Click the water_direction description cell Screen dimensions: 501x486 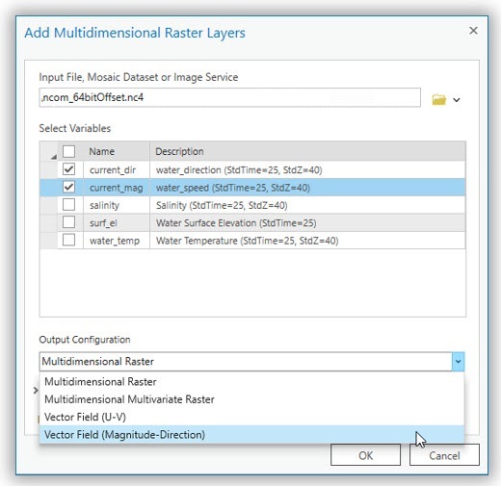click(x=307, y=169)
